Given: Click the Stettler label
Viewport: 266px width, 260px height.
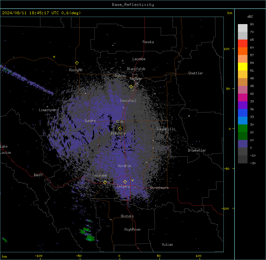Looking at the screenshot, I should pyautogui.click(x=196, y=73).
